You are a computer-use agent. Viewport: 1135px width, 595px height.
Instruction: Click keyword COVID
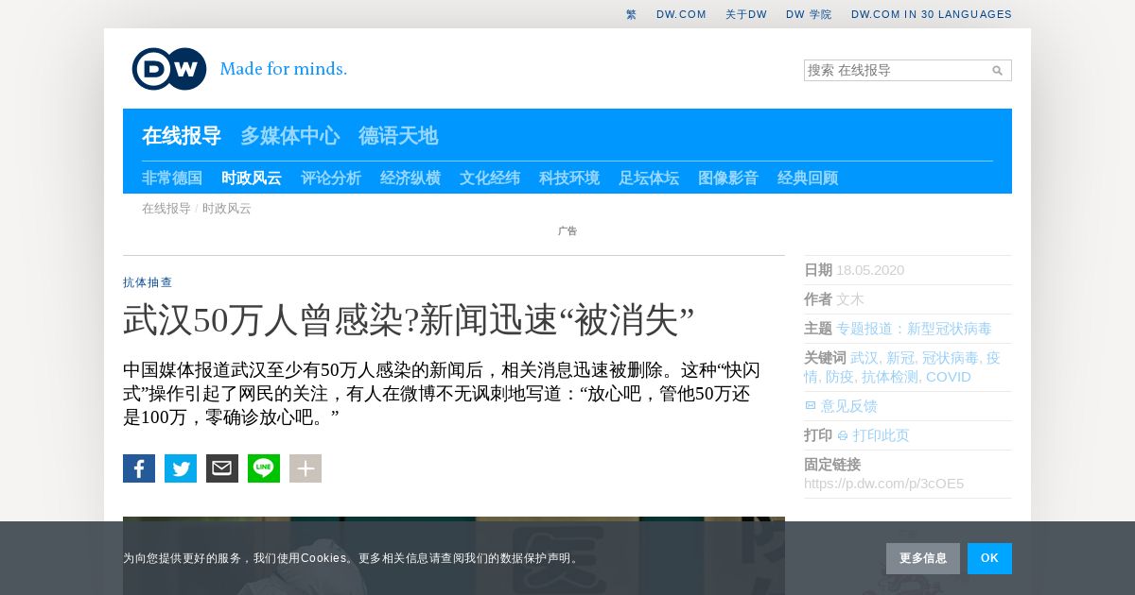949,377
